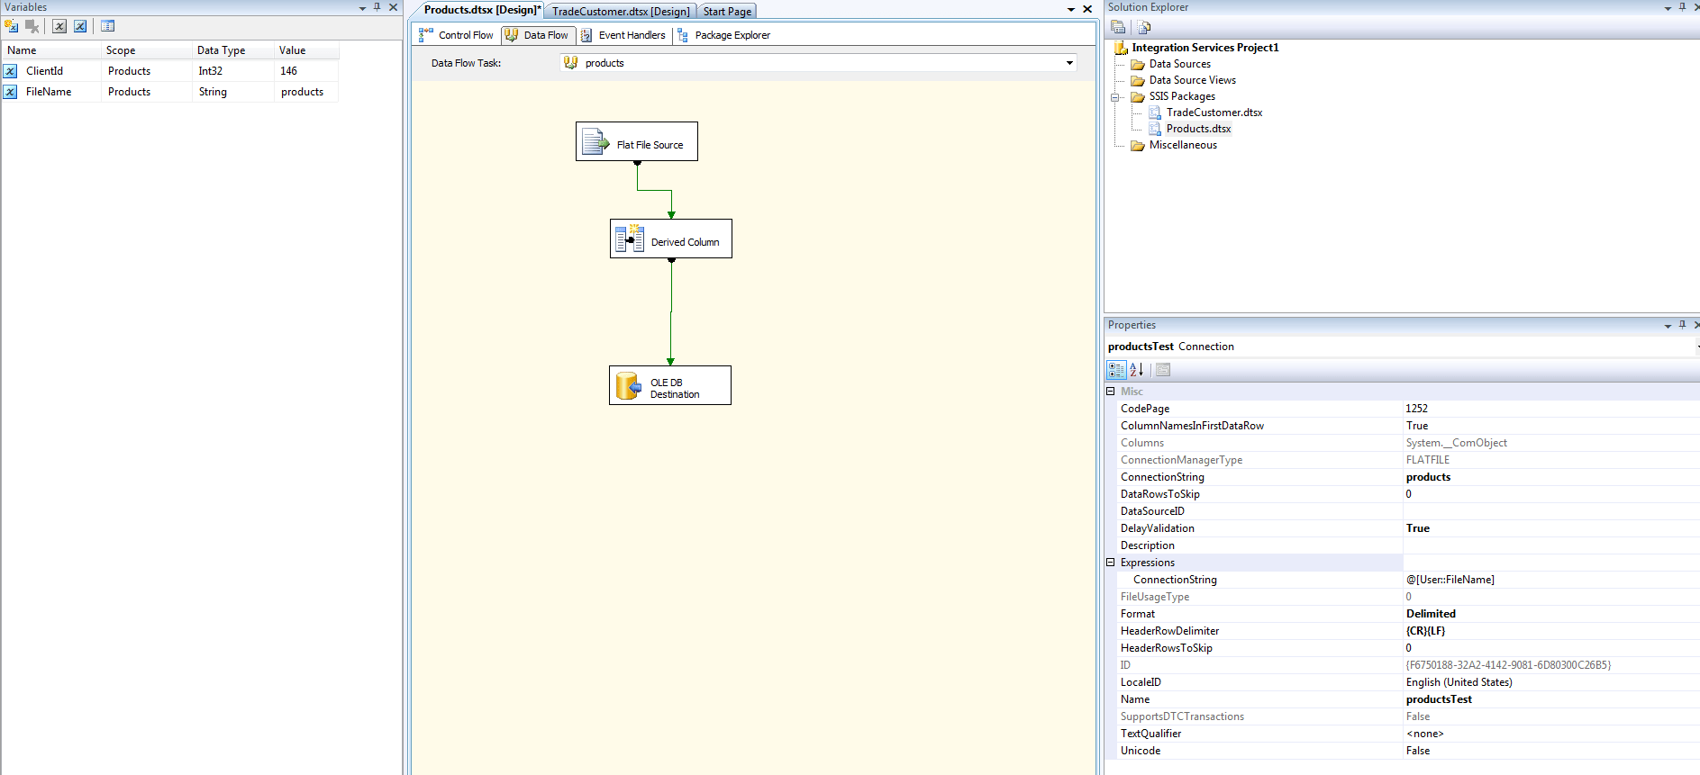Click Solution Explorer Show All Files icon
The height and width of the screenshot is (775, 1700).
[1144, 27]
